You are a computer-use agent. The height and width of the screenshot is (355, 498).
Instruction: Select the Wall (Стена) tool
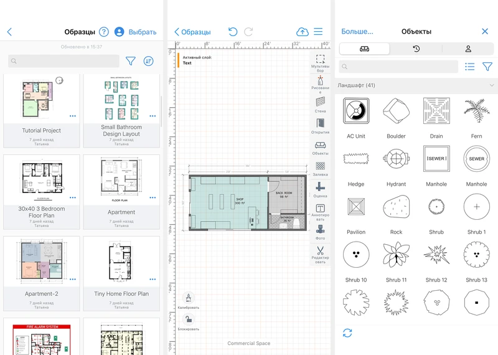[x=320, y=102]
